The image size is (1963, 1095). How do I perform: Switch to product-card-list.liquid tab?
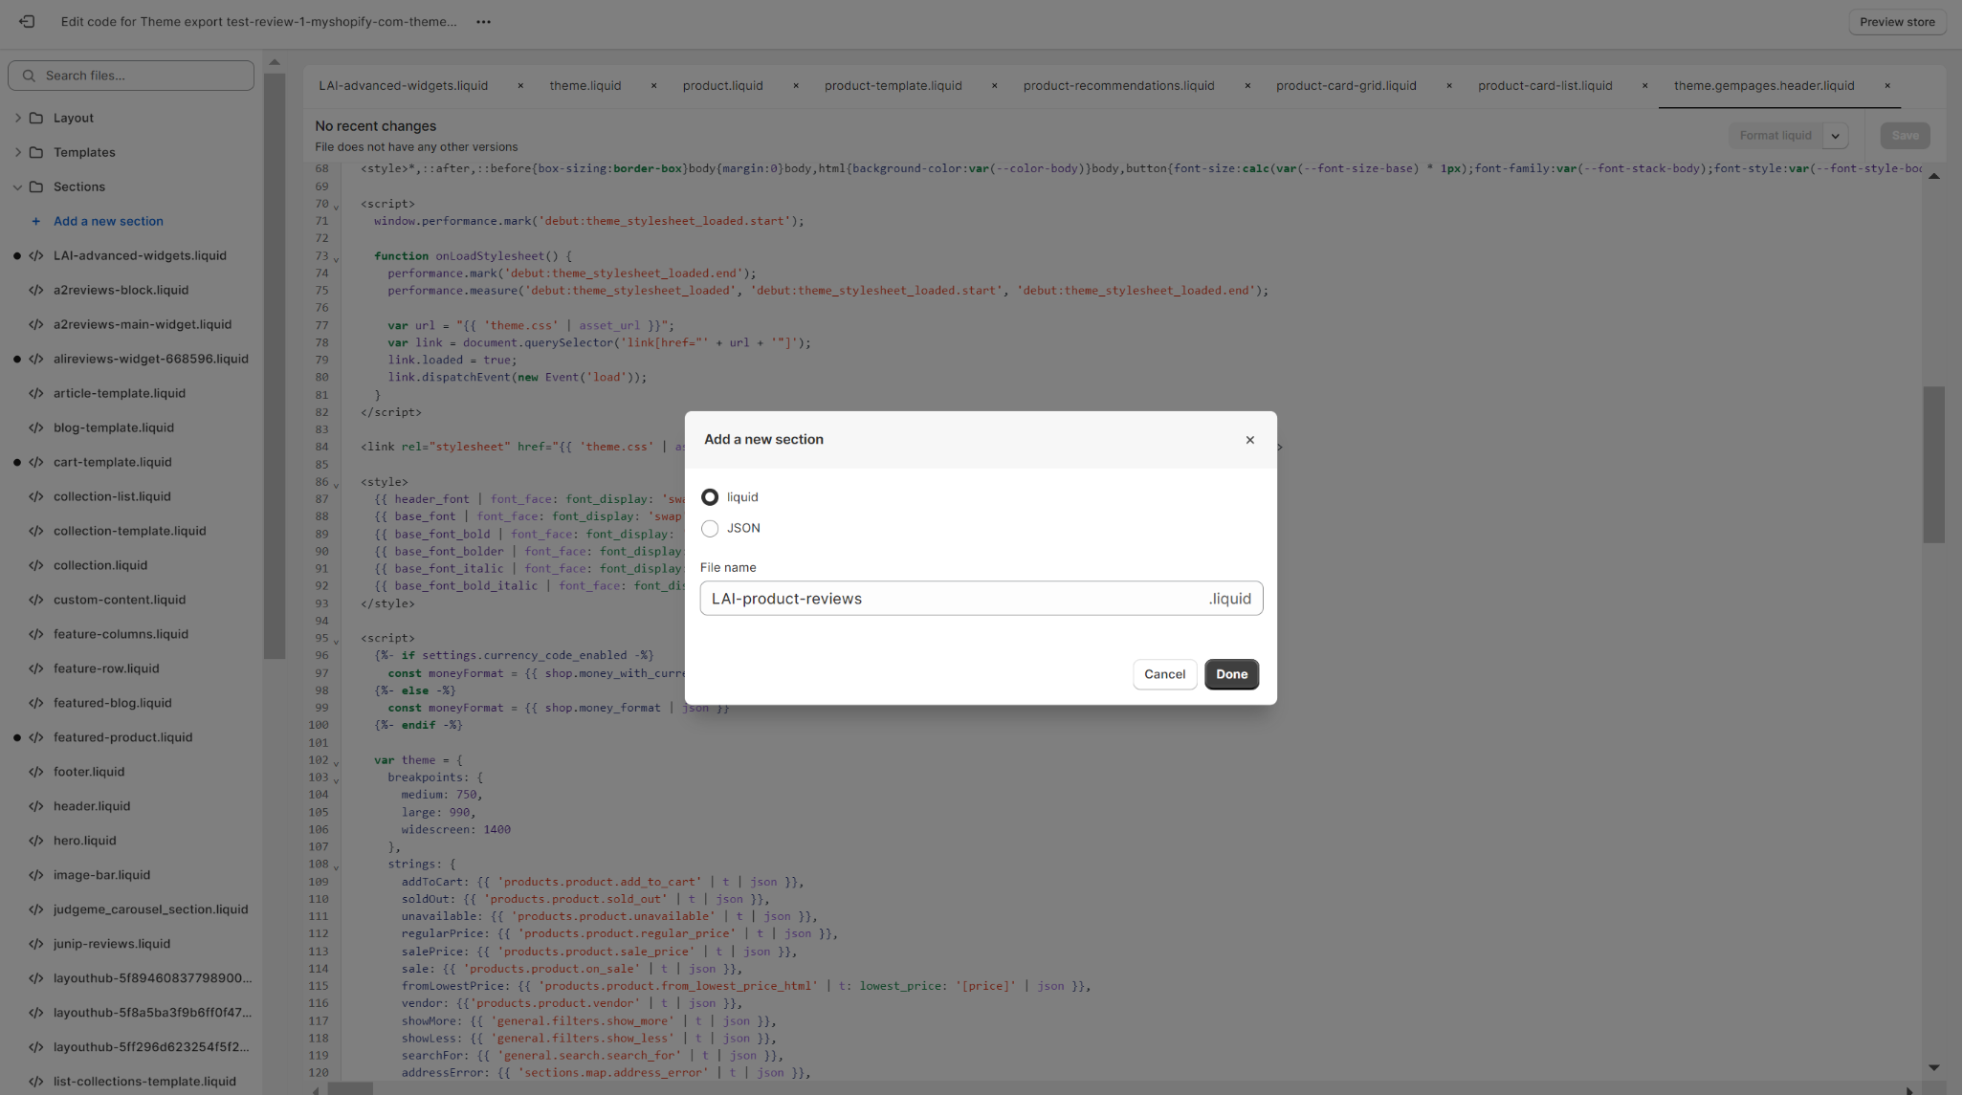pyautogui.click(x=1544, y=85)
